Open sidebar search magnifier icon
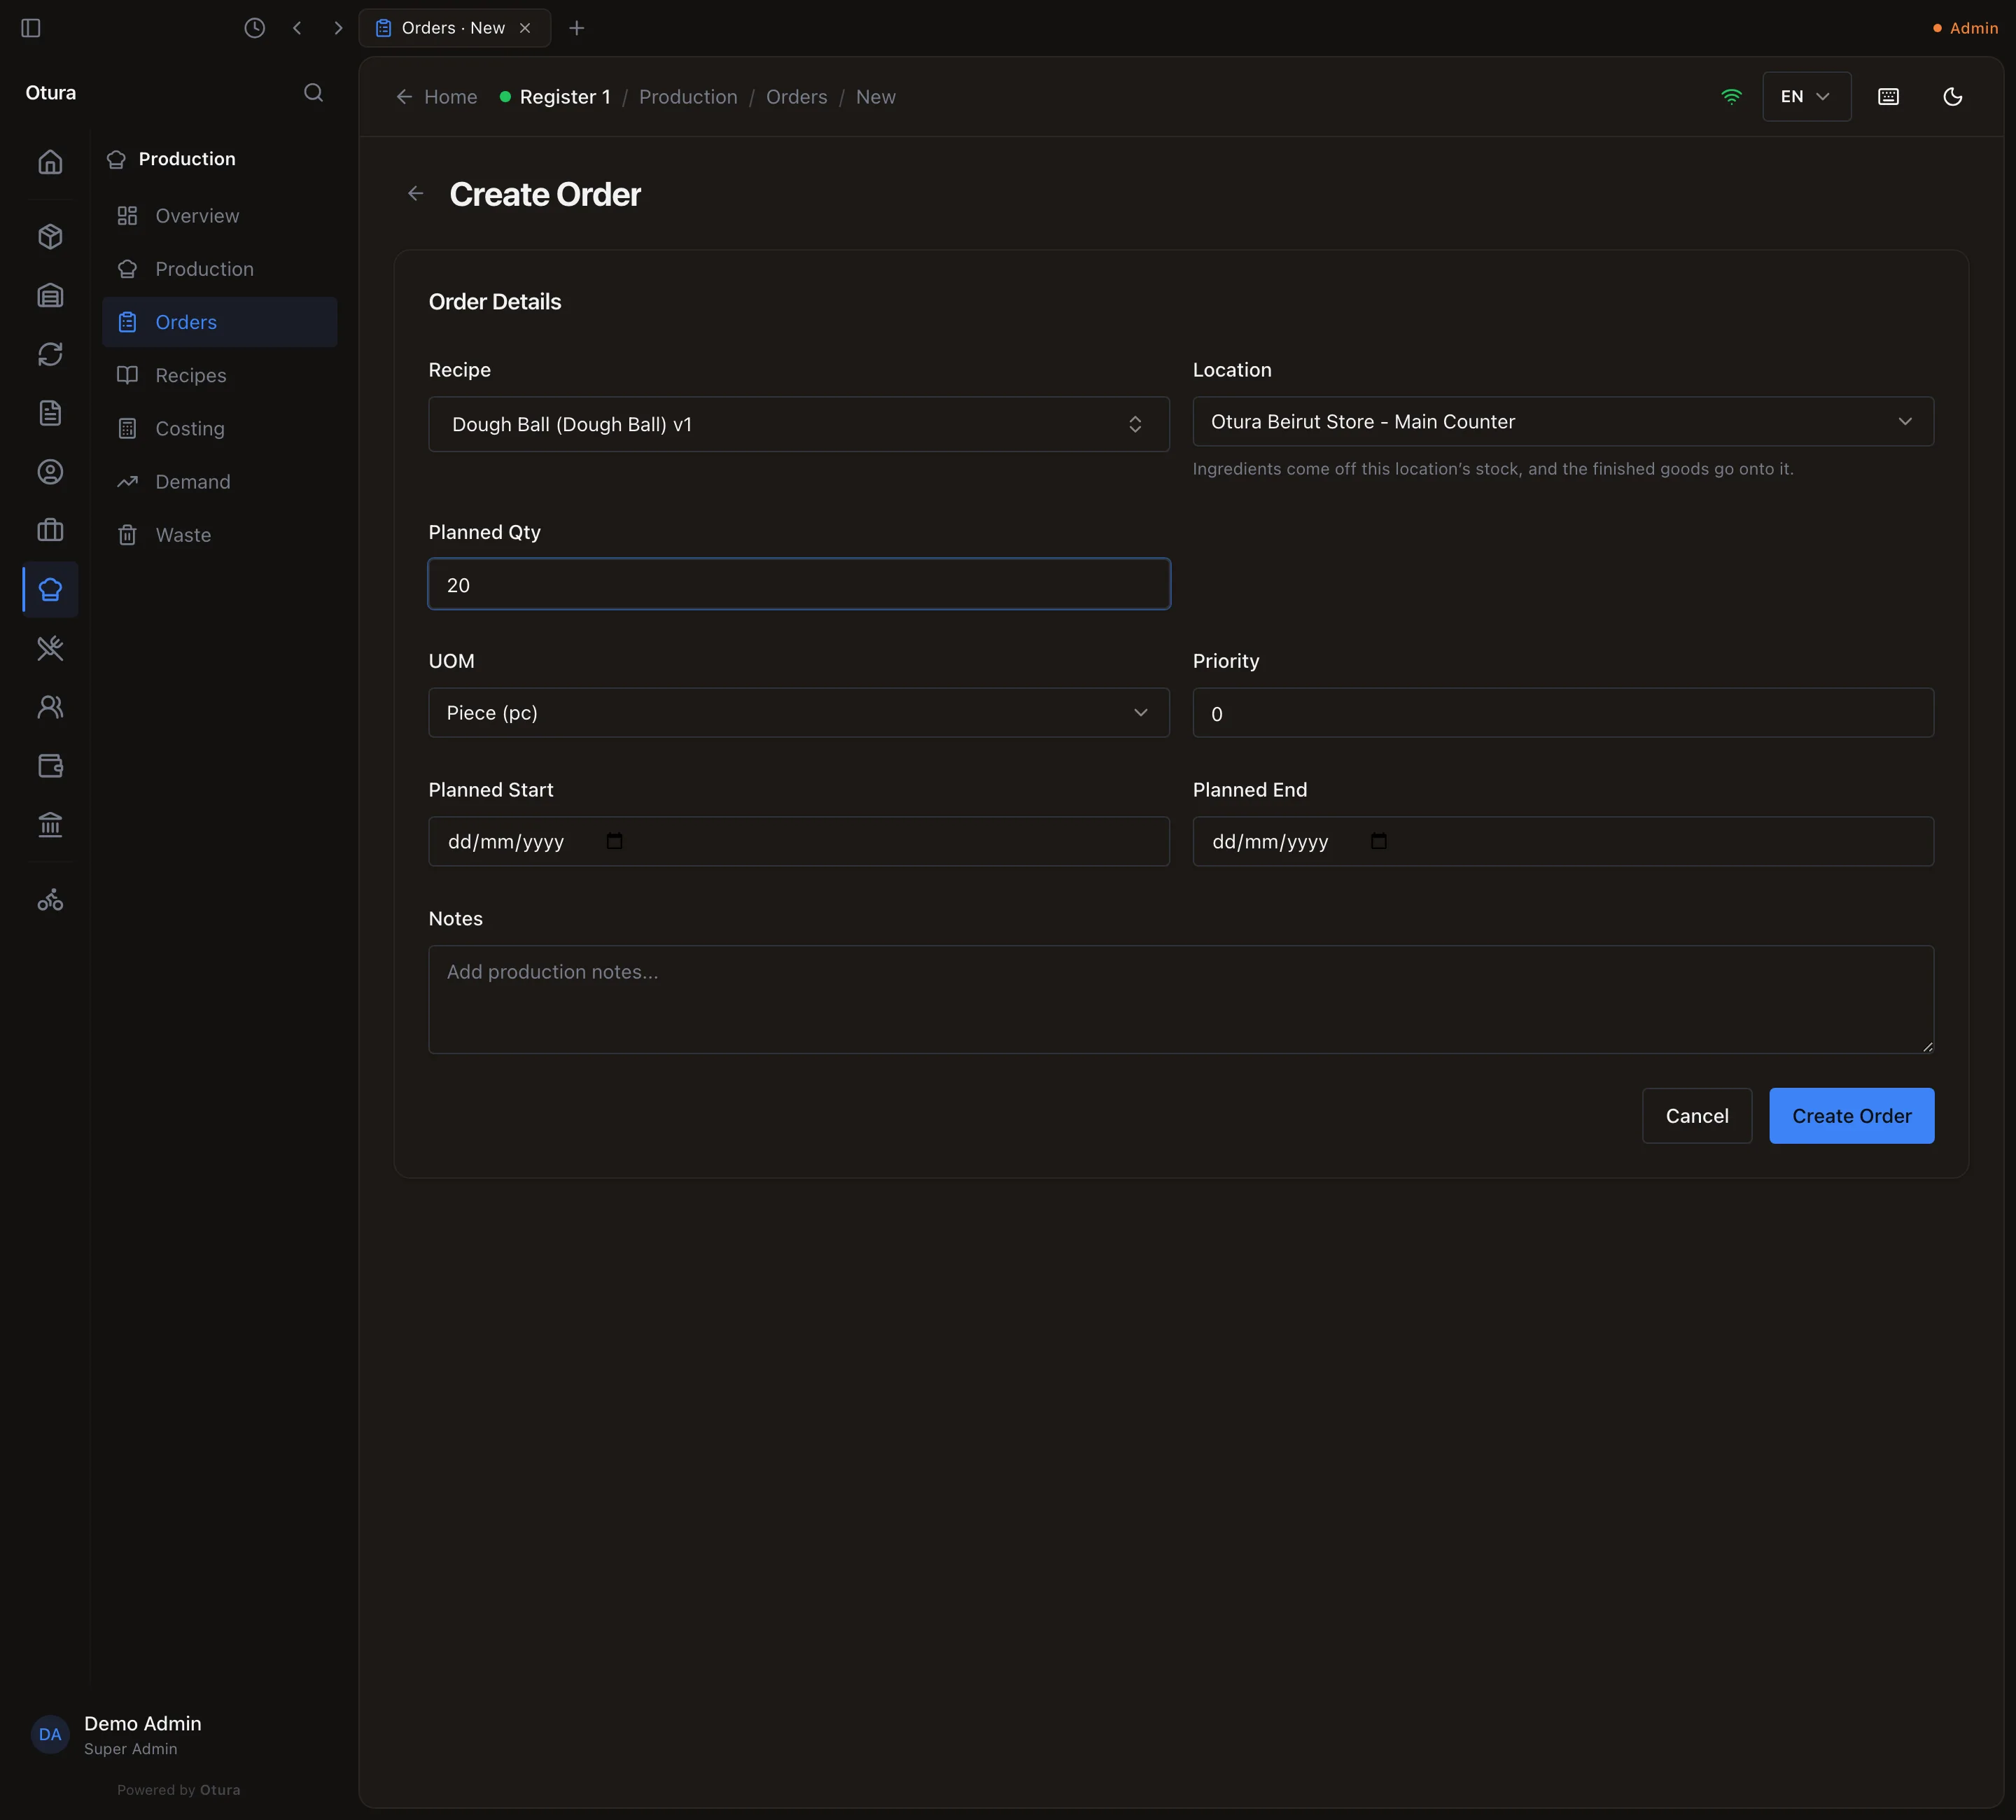 (x=313, y=93)
